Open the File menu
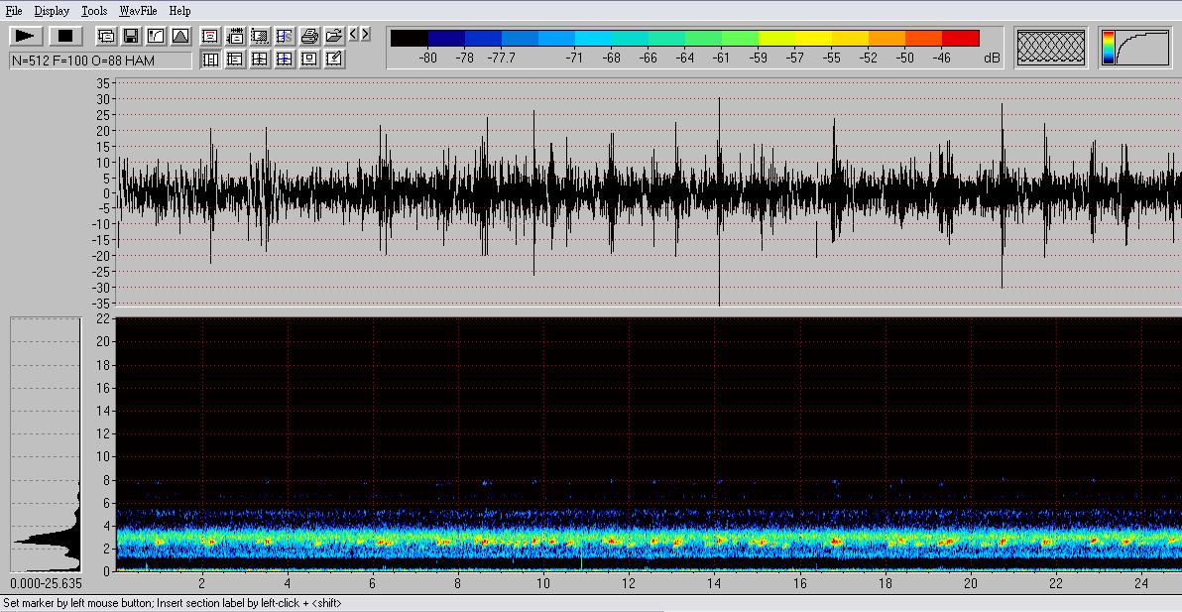Screen dimensions: 1182x612 [x=14, y=11]
